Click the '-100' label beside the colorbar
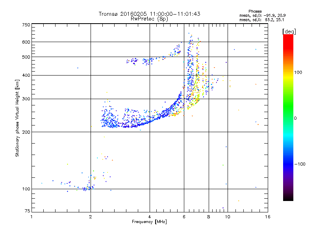 (x=300, y=164)
